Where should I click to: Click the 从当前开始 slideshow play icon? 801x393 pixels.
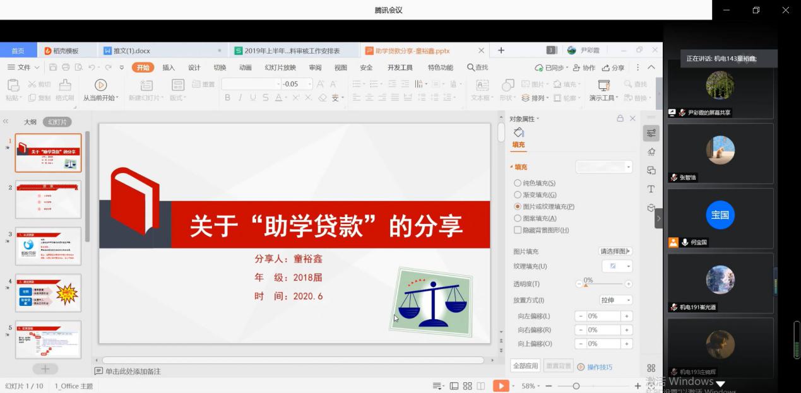point(100,84)
